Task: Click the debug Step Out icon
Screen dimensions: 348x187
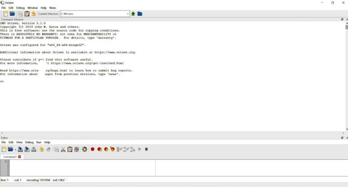Action: tap(133, 149)
